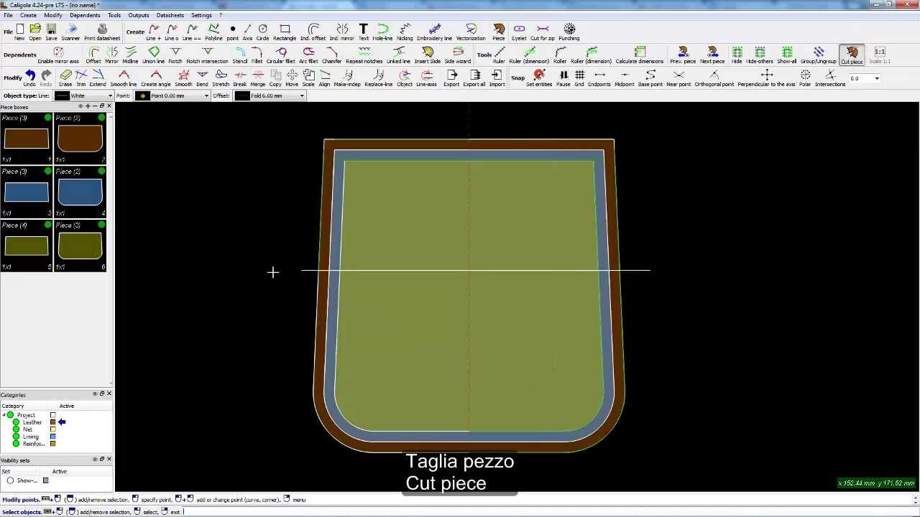Select the Show-... visibility set radio
Screen dimensions: 920x517
click(10, 480)
